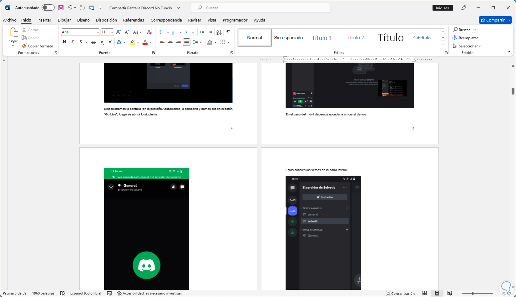Click the sort A-Z icon

coord(219,32)
